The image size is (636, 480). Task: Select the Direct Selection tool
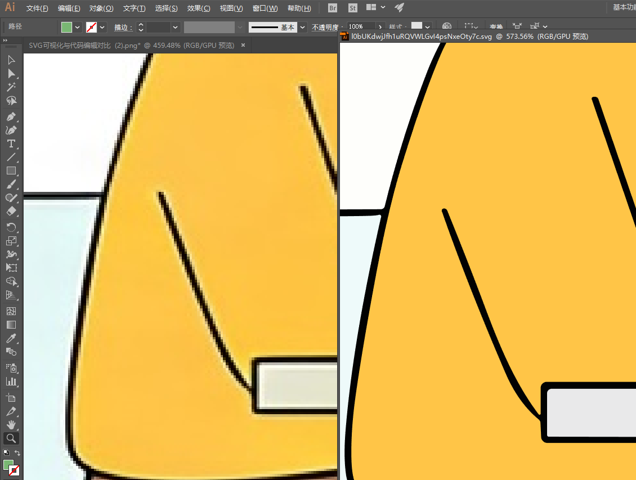(x=11, y=74)
